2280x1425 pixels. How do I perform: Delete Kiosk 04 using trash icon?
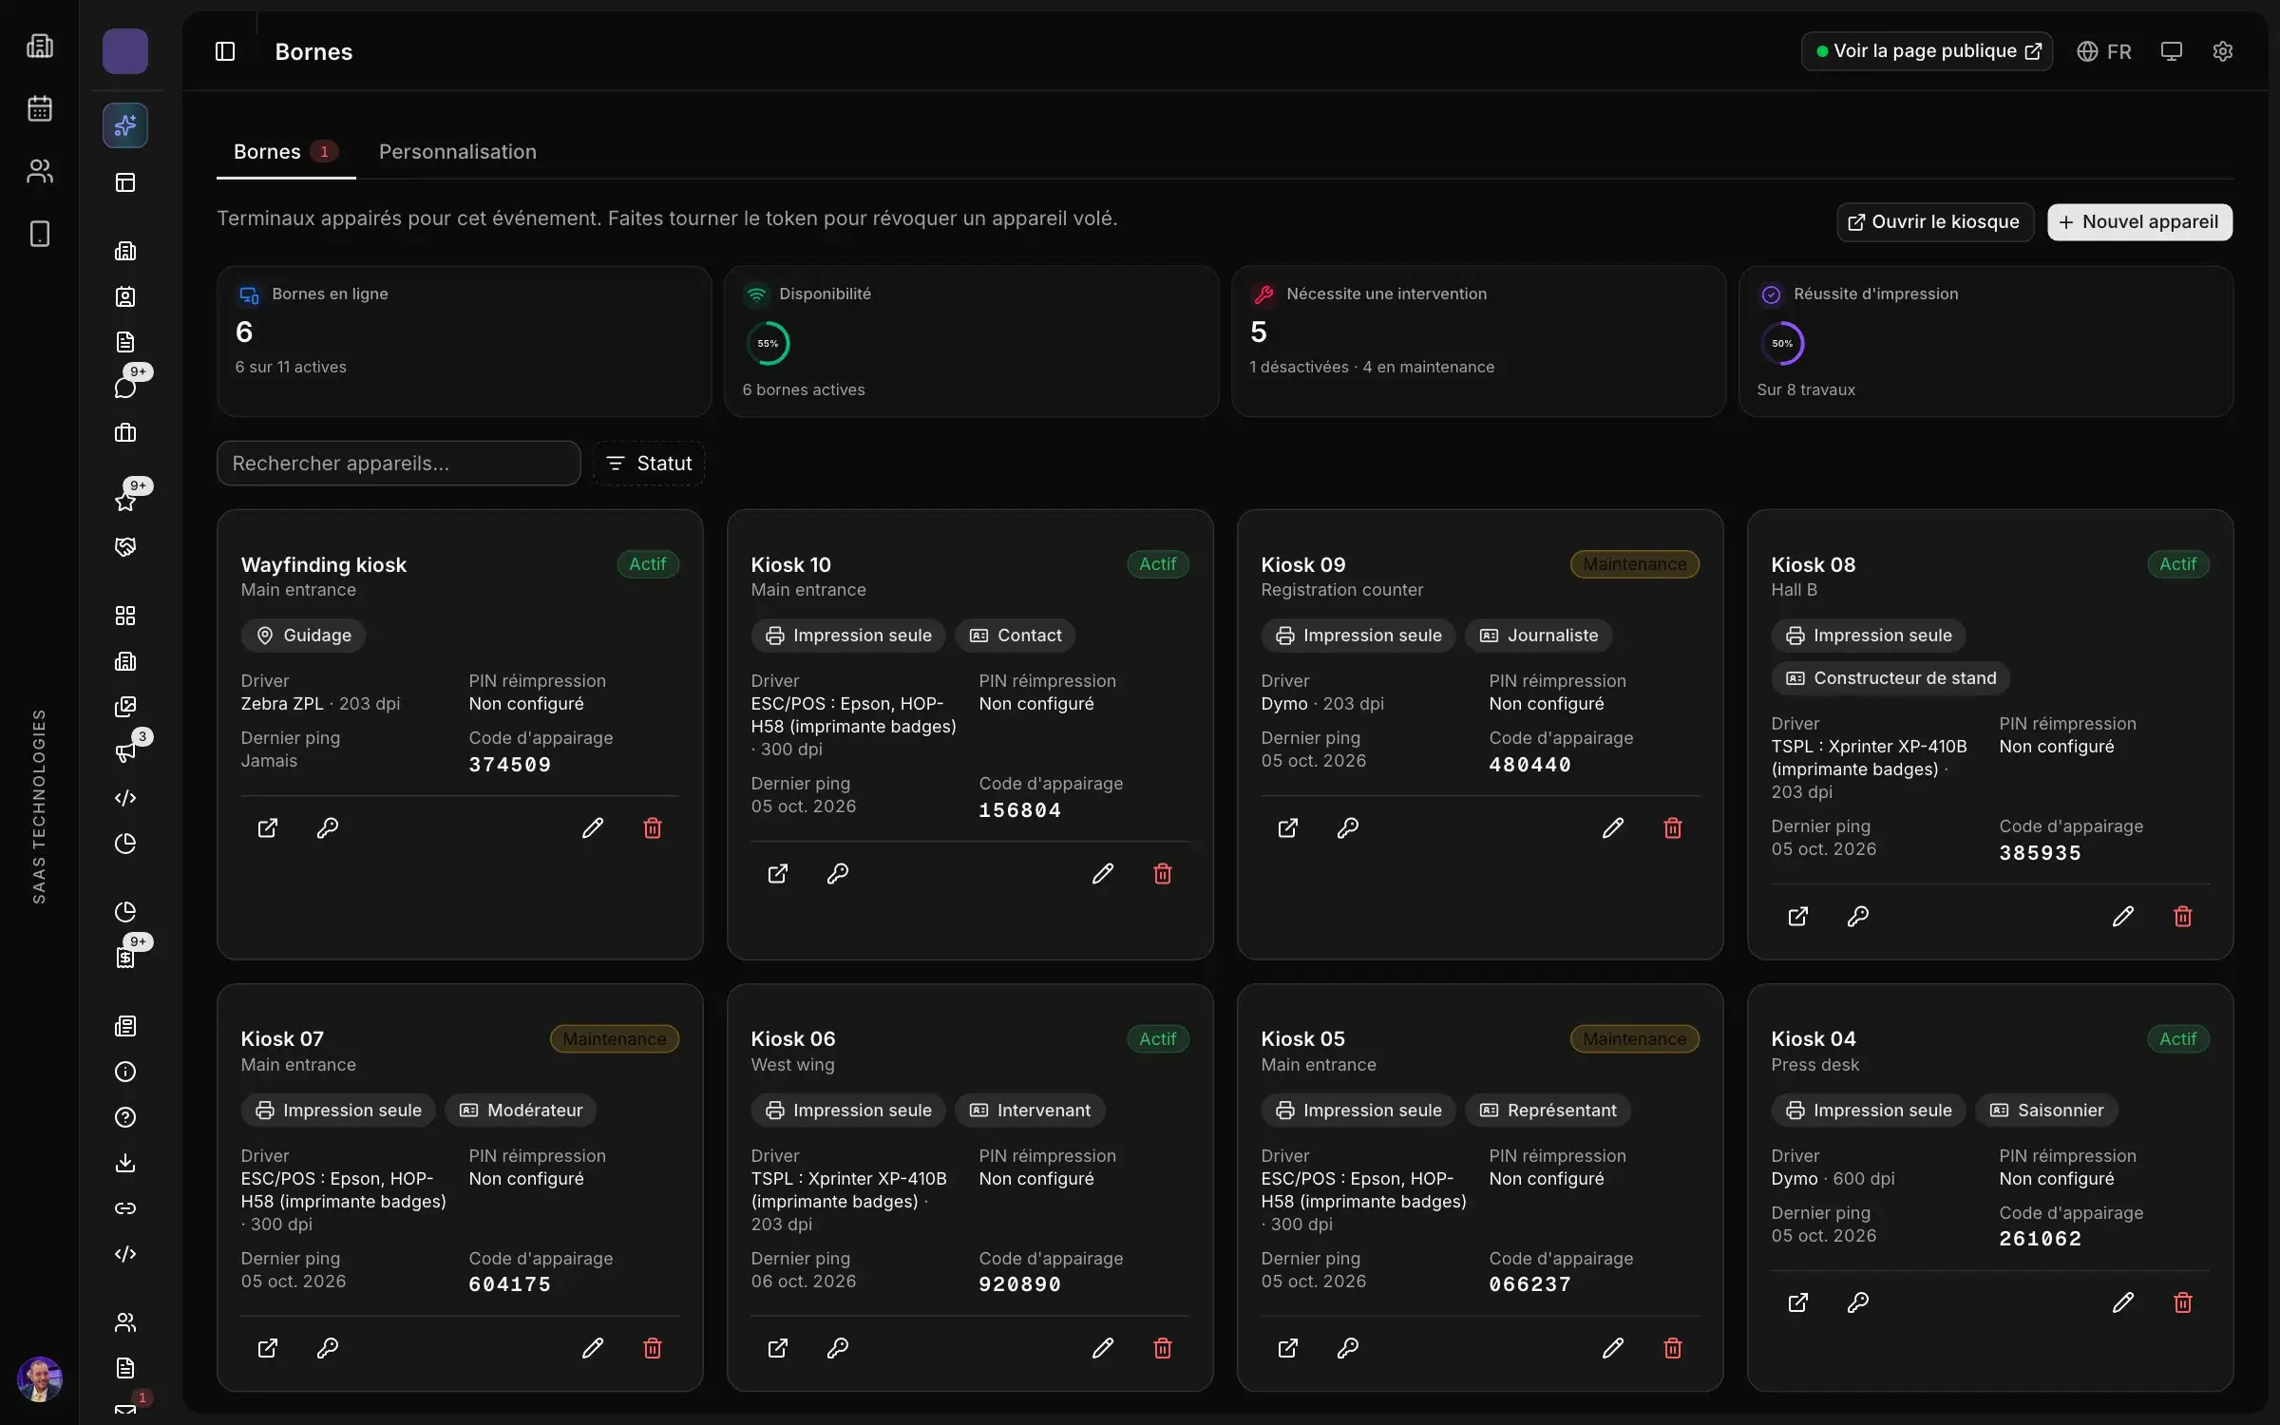pos(2182,1301)
